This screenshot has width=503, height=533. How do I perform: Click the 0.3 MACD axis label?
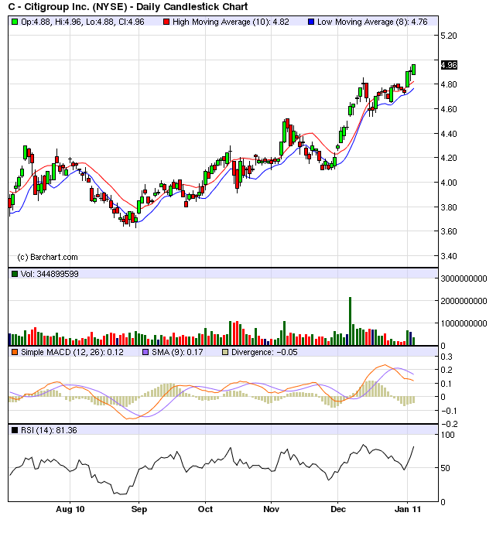447,357
